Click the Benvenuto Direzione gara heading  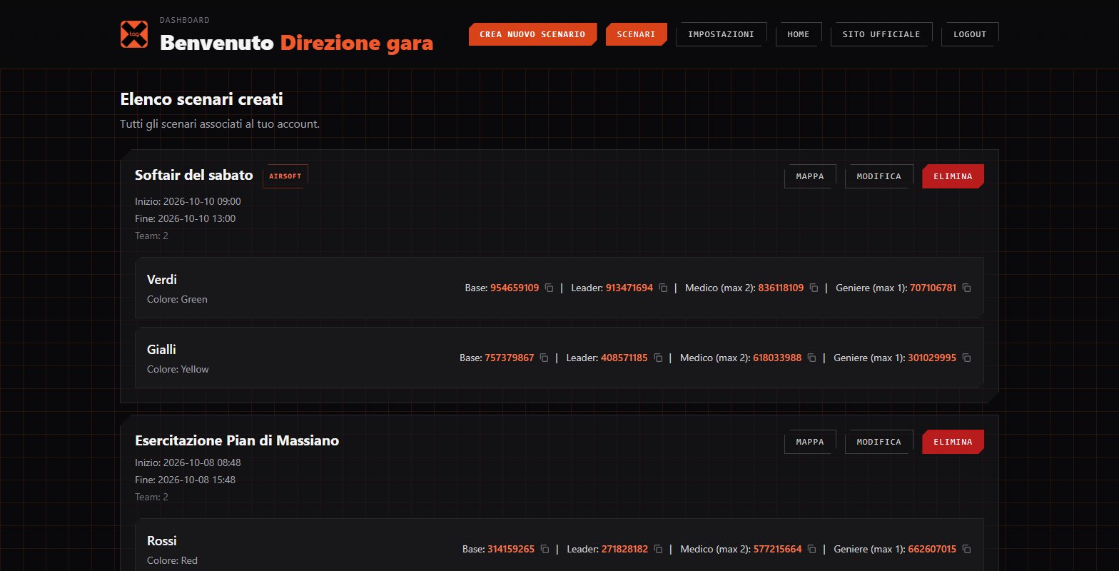296,43
